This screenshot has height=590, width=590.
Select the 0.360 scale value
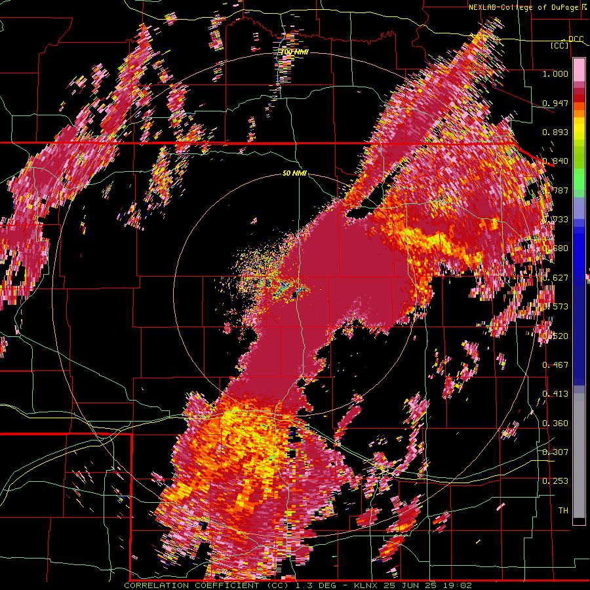coord(555,423)
